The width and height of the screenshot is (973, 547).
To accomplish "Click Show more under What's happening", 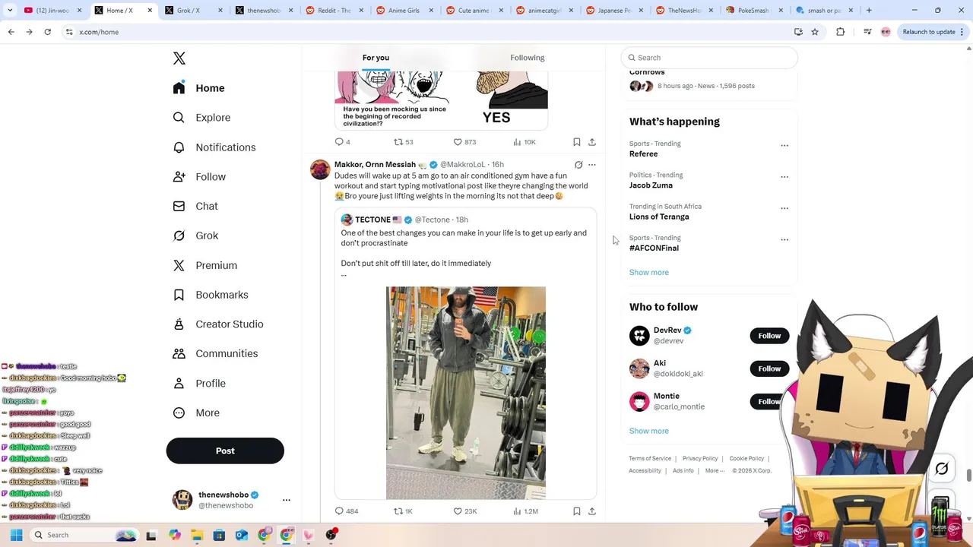I will click(649, 272).
